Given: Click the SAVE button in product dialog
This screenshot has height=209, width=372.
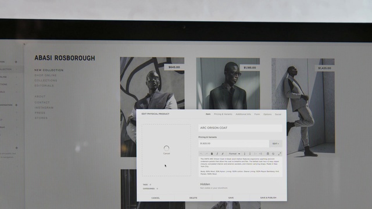Looking at the screenshot, I should (231, 198).
